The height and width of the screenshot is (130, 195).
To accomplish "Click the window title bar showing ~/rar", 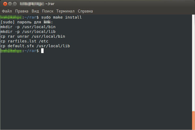I will pyautogui.click(x=106, y=4).
